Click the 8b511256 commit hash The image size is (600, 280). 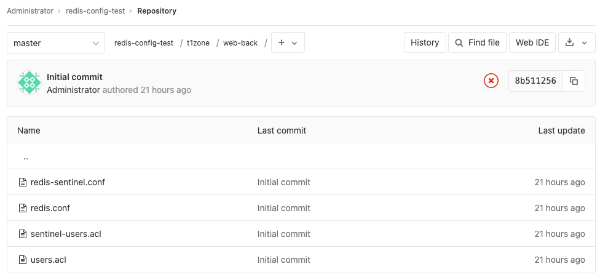point(535,81)
